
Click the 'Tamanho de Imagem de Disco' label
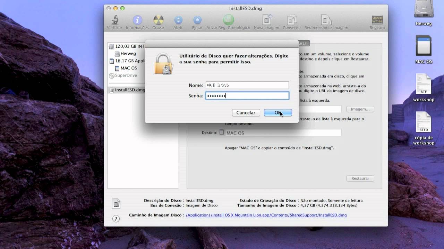(267, 205)
